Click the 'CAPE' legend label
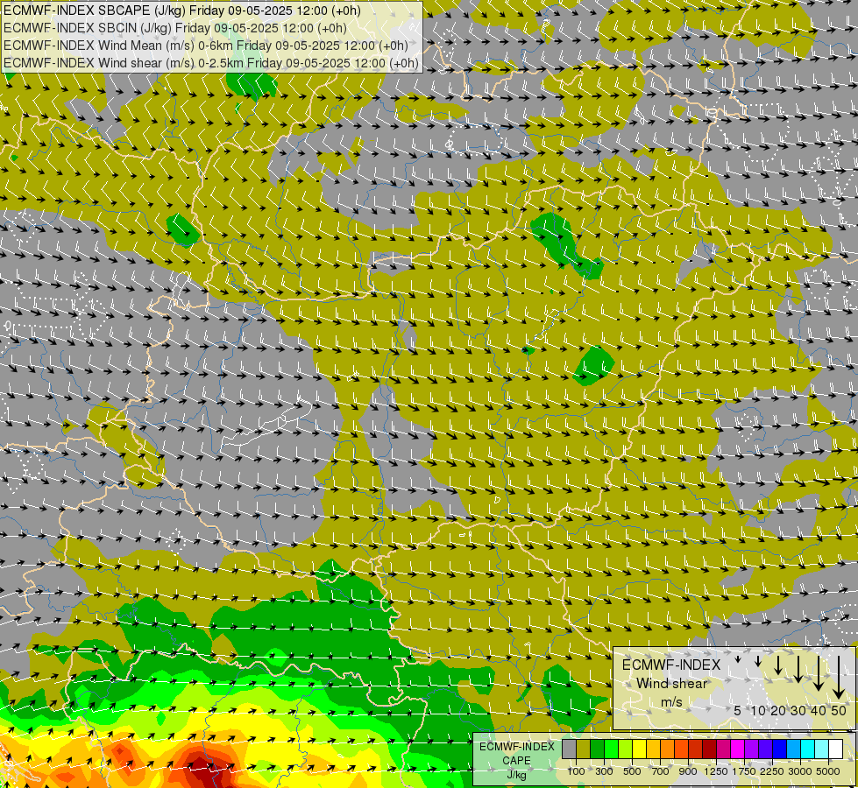Viewport: 858px width, 788px height. [x=516, y=761]
